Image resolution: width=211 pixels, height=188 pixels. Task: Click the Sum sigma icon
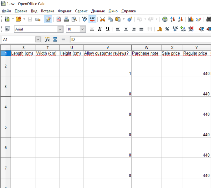click(x=55, y=40)
